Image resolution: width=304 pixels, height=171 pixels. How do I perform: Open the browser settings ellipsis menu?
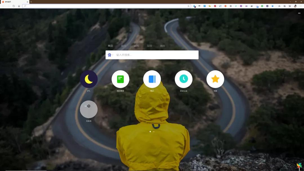click(301, 6)
